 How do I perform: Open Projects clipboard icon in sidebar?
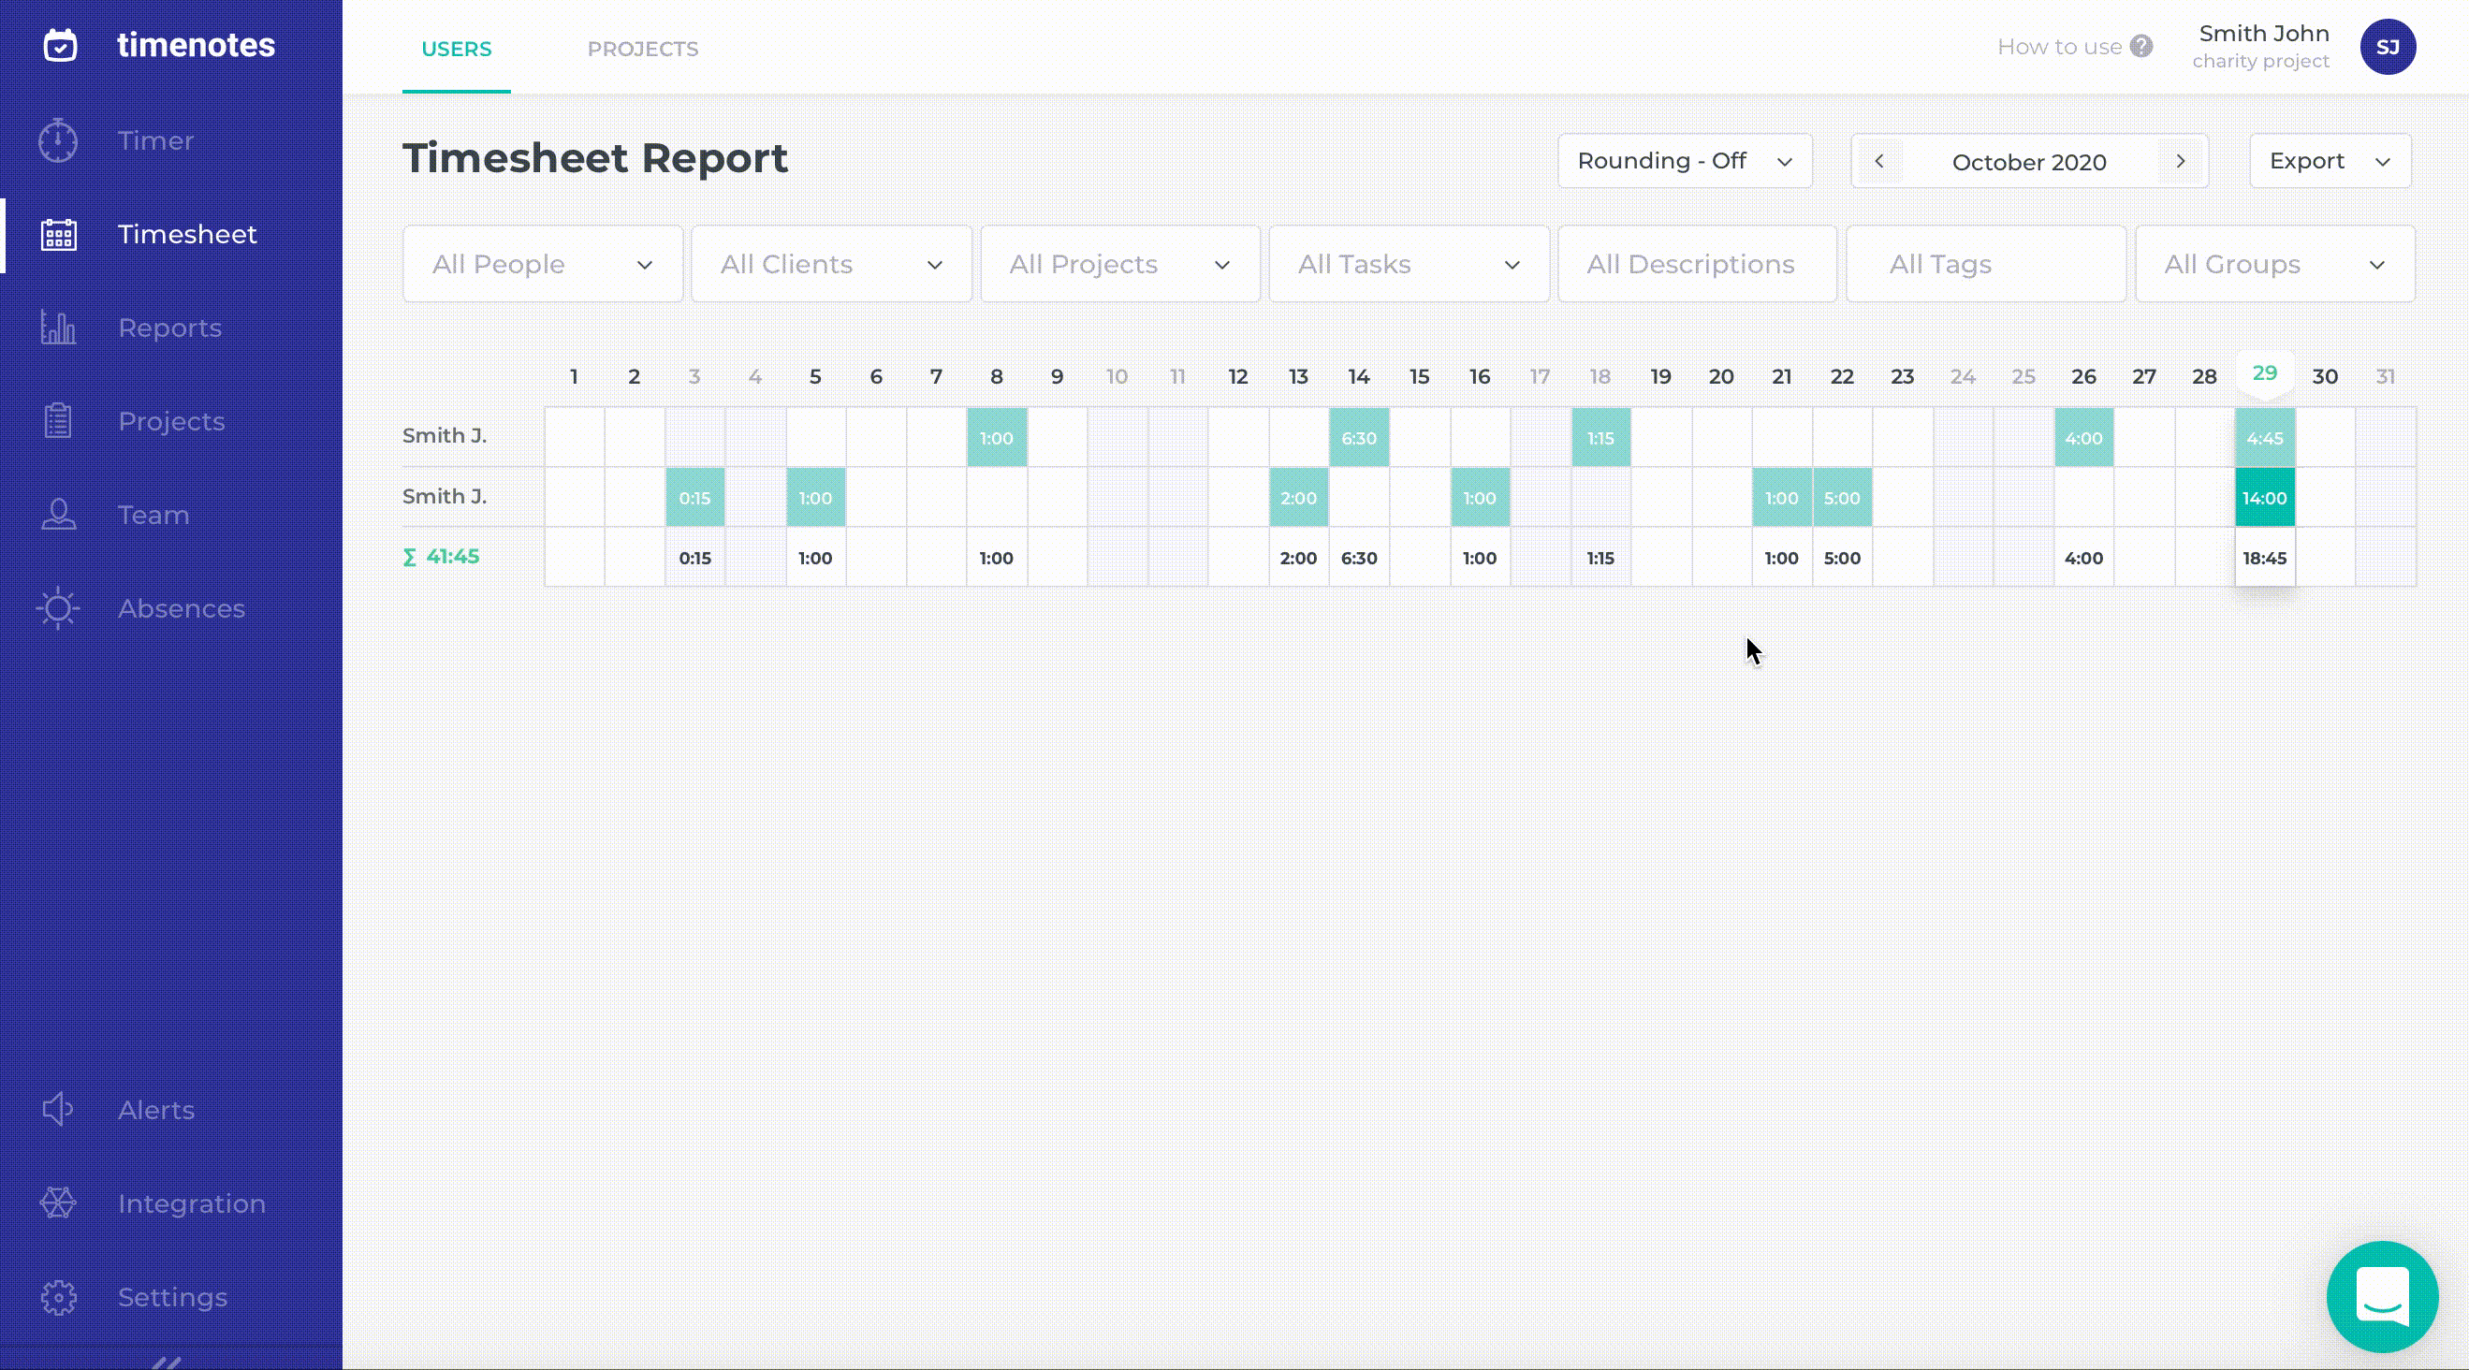point(58,421)
